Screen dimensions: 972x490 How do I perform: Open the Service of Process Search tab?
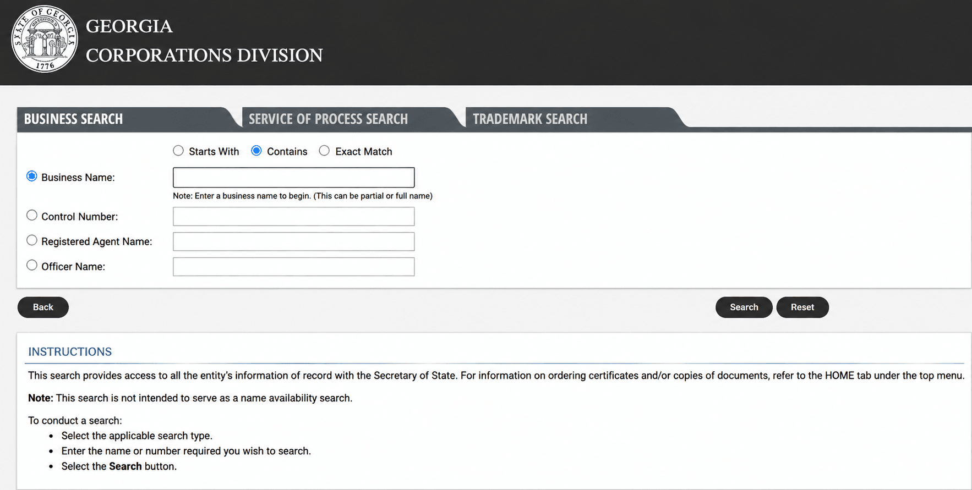pos(352,119)
